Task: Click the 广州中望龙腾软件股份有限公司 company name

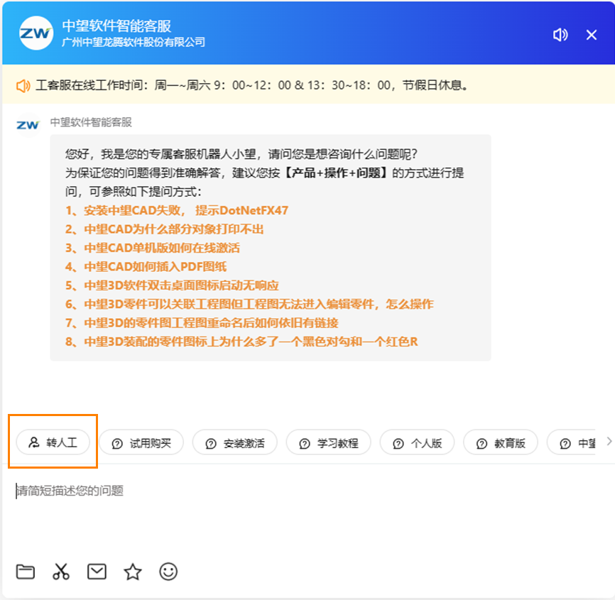Action: [x=134, y=42]
